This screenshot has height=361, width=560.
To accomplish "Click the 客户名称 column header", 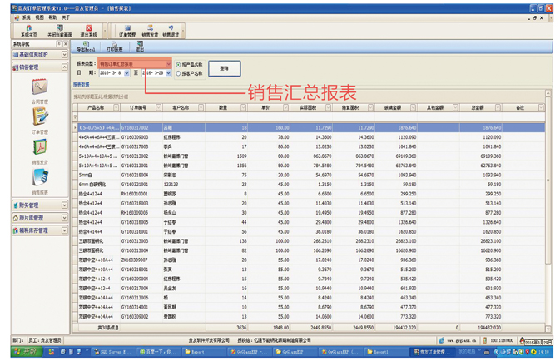I will pos(181,107).
